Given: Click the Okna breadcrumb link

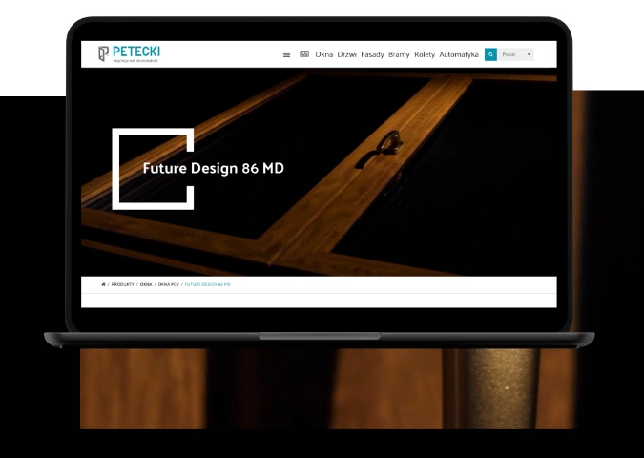Looking at the screenshot, I should point(146,284).
